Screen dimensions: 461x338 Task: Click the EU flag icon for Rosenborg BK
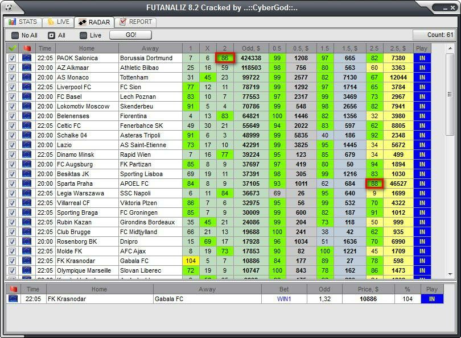point(27,242)
